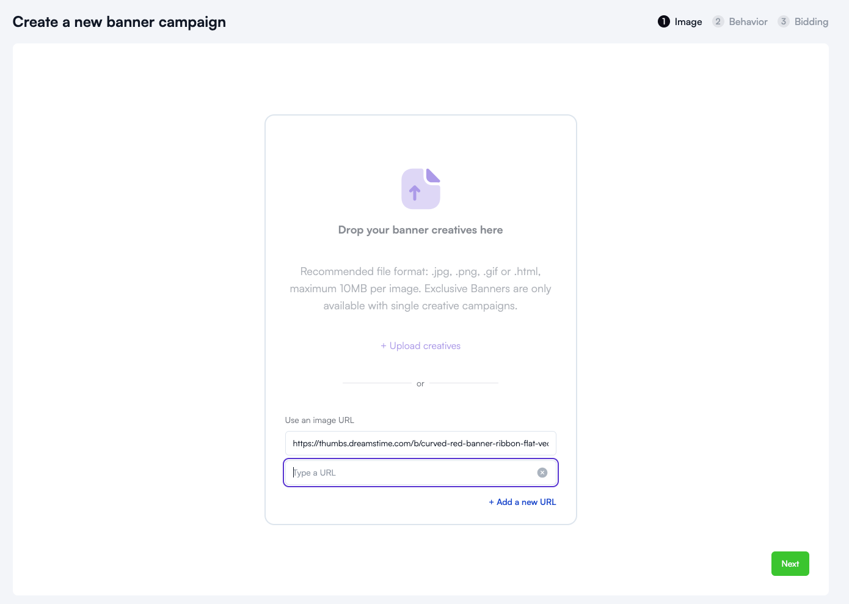Click Add a new URL

coord(522,502)
